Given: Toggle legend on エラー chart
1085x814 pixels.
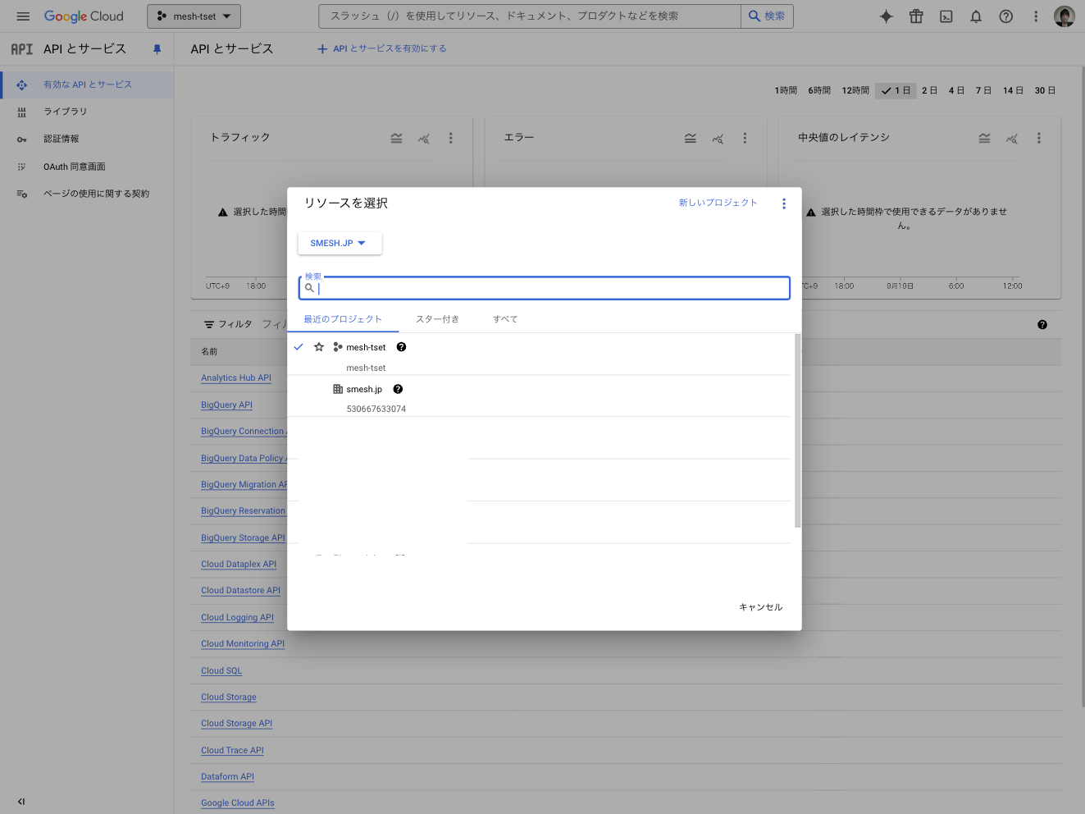Looking at the screenshot, I should click(691, 139).
